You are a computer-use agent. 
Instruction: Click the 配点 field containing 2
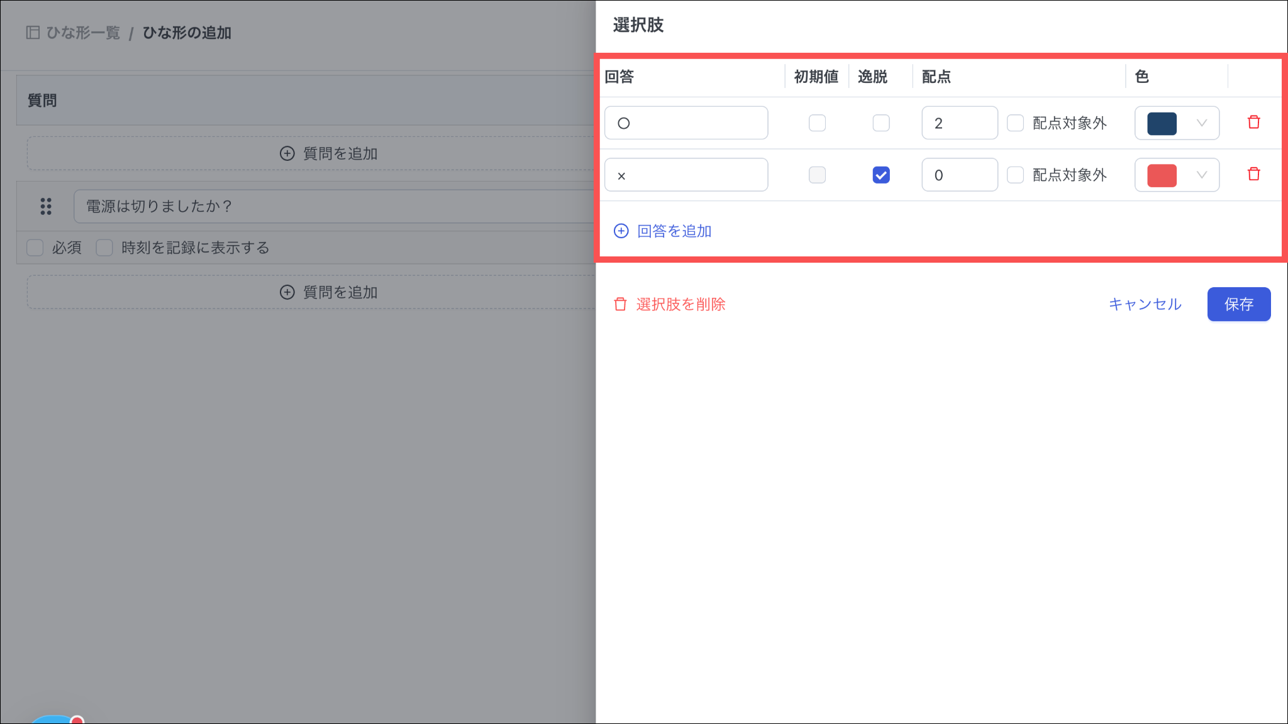tap(959, 123)
